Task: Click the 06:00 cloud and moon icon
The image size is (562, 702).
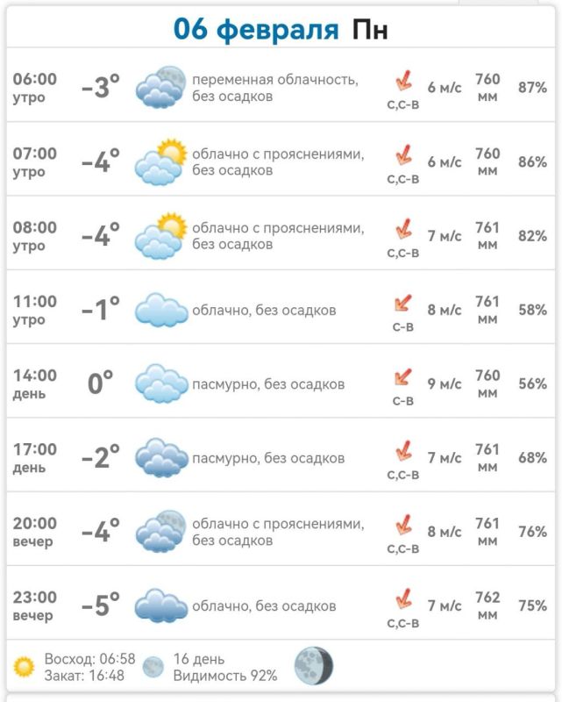Action: (x=160, y=86)
